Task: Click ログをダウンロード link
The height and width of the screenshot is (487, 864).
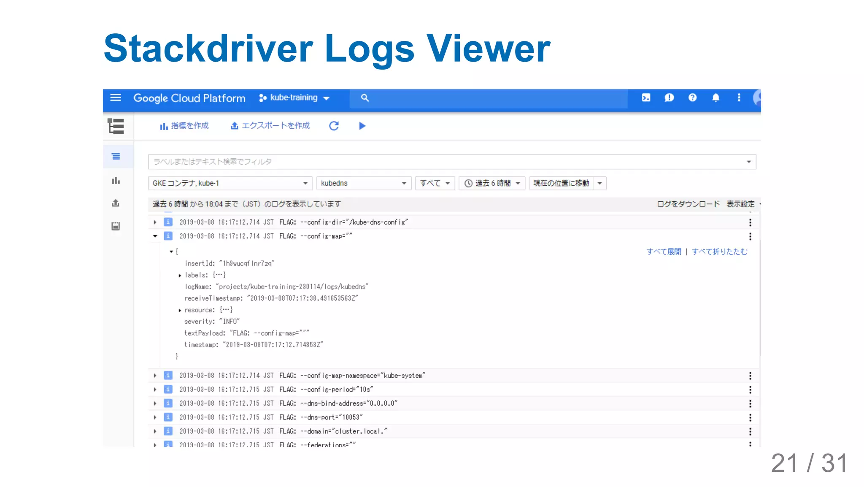Action: (688, 204)
